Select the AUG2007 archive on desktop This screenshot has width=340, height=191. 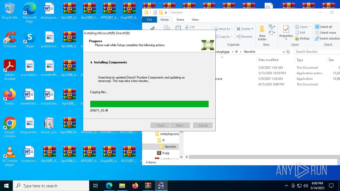coord(129,154)
